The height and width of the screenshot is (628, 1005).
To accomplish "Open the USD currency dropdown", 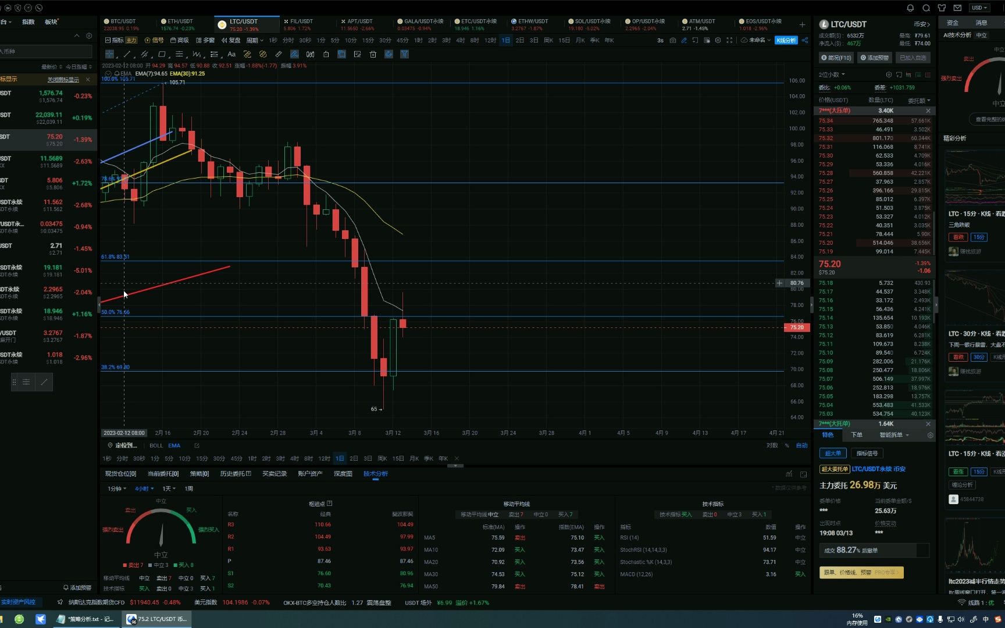I will (x=979, y=8).
